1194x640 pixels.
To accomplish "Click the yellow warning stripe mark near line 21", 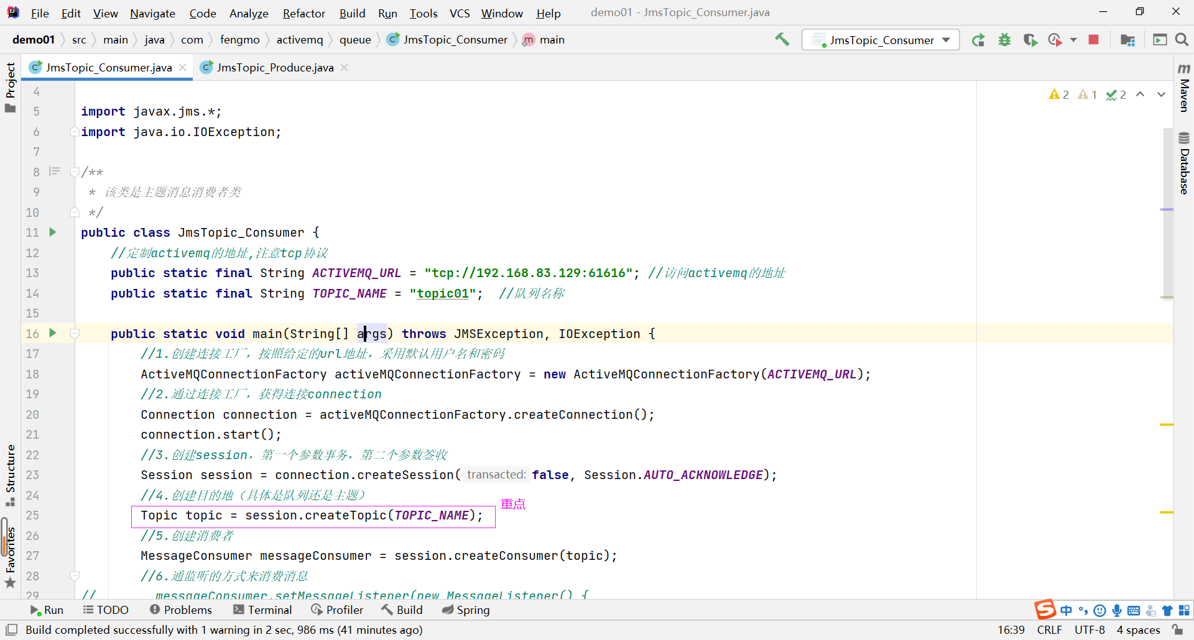I will 1167,424.
